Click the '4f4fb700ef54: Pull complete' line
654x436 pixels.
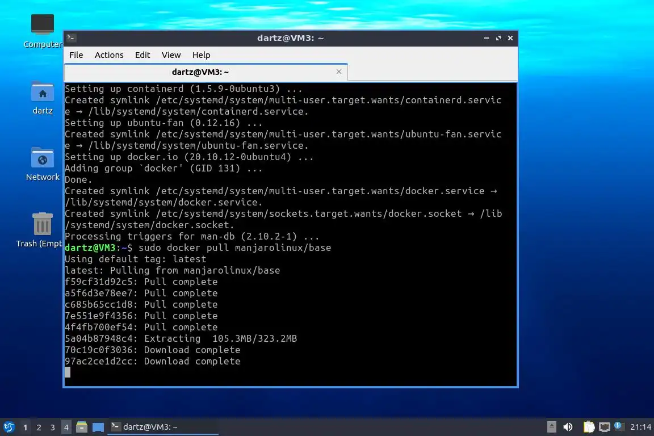pos(141,327)
